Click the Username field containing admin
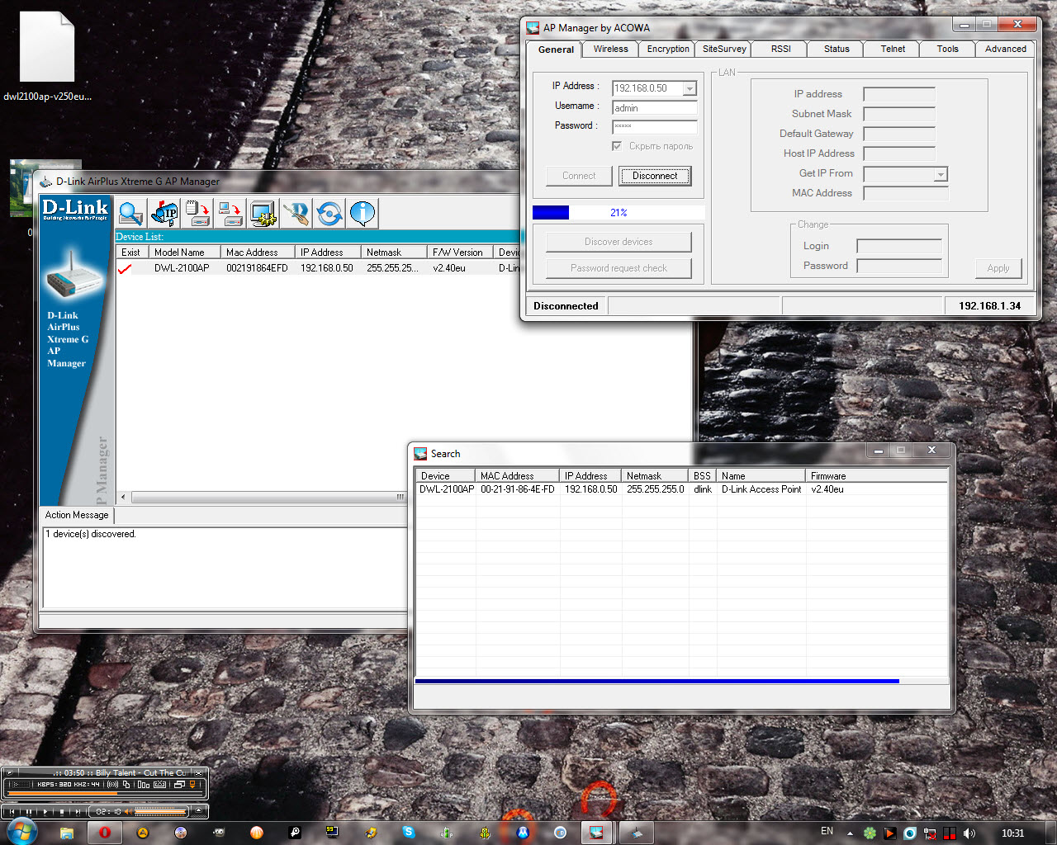The height and width of the screenshot is (845, 1057). (x=655, y=108)
